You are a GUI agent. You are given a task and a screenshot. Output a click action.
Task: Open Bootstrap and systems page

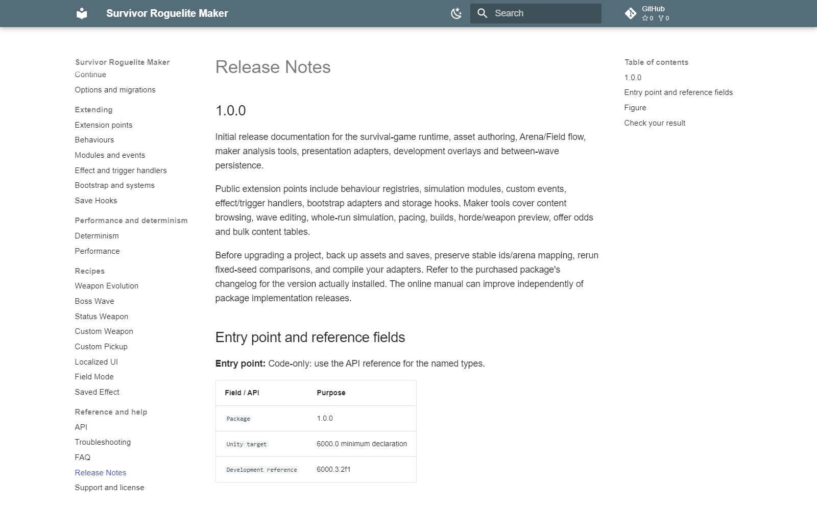pos(114,185)
